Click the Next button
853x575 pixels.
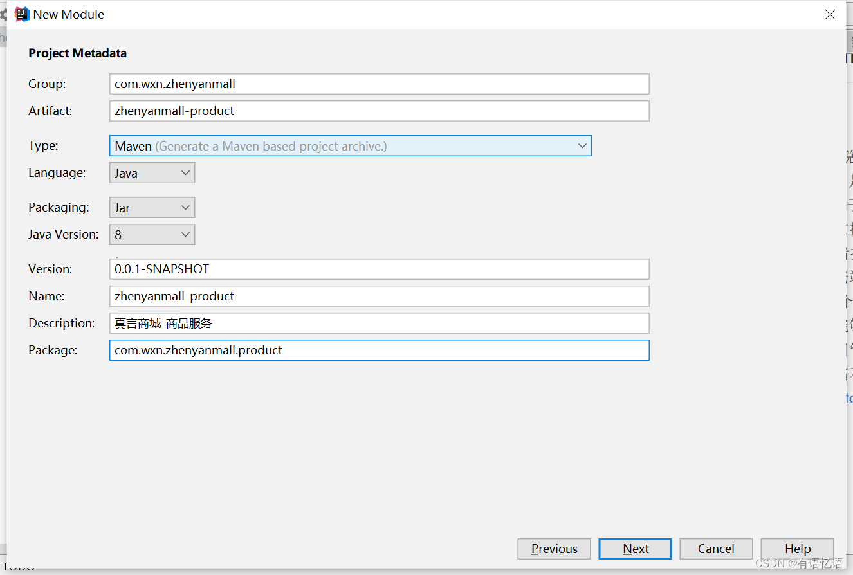(x=635, y=549)
